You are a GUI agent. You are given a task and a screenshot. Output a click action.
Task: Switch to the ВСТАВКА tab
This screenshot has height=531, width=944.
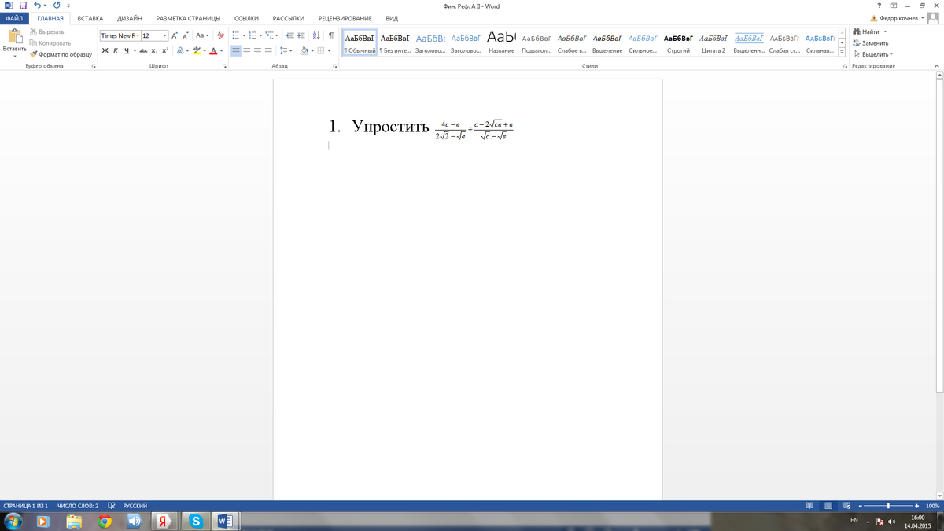click(90, 18)
